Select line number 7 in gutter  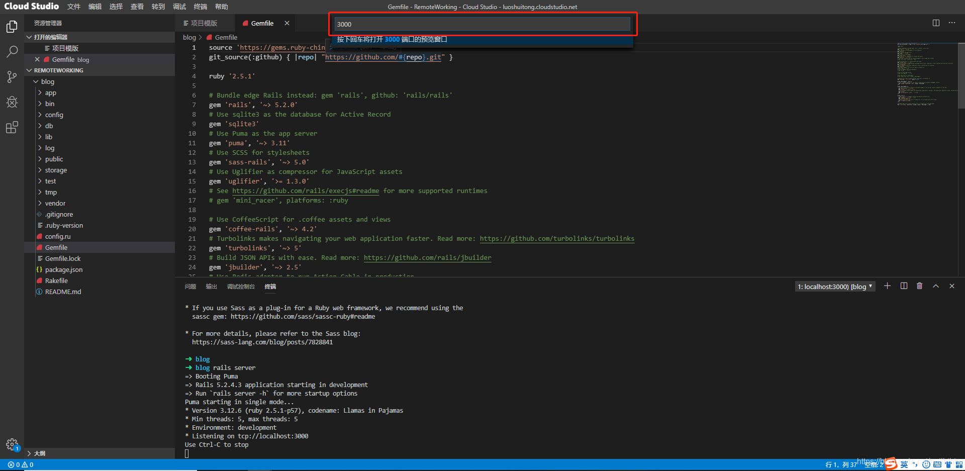[194, 105]
